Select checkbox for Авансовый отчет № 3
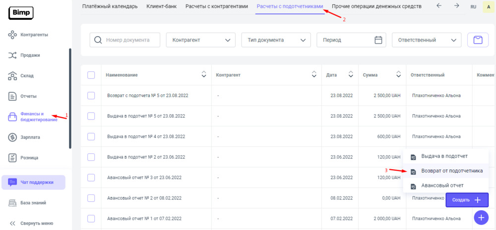The width and height of the screenshot is (496, 230). coord(91,178)
